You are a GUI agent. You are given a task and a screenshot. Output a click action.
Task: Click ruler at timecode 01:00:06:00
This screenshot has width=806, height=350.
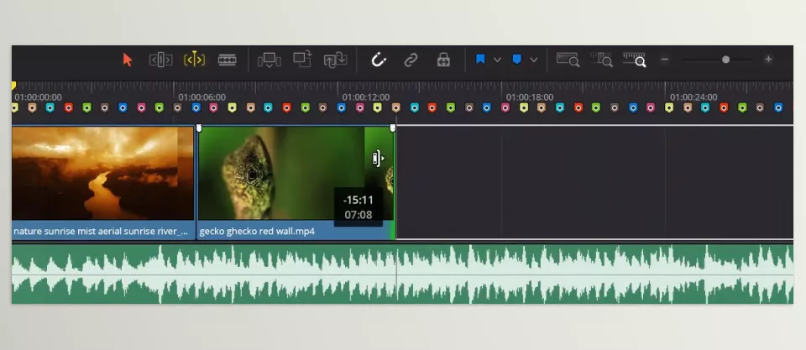coord(202,97)
